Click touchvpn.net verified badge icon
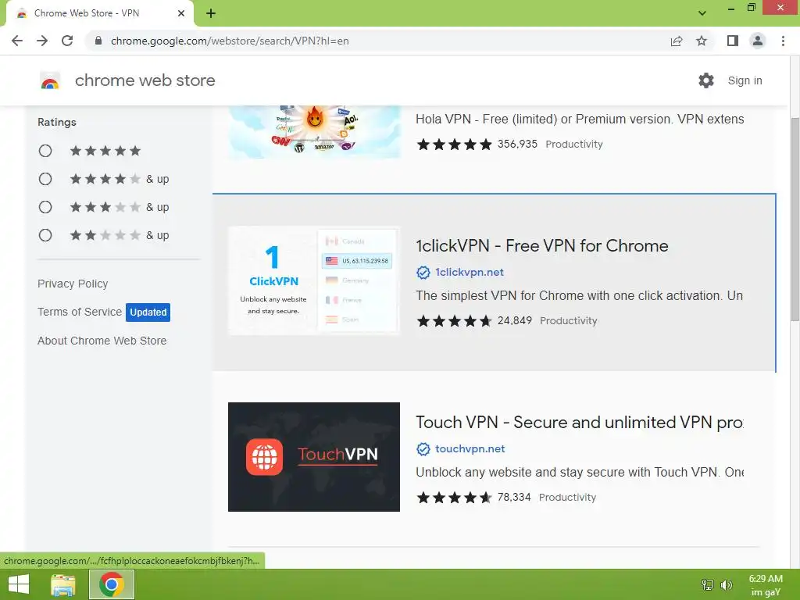 (x=423, y=449)
